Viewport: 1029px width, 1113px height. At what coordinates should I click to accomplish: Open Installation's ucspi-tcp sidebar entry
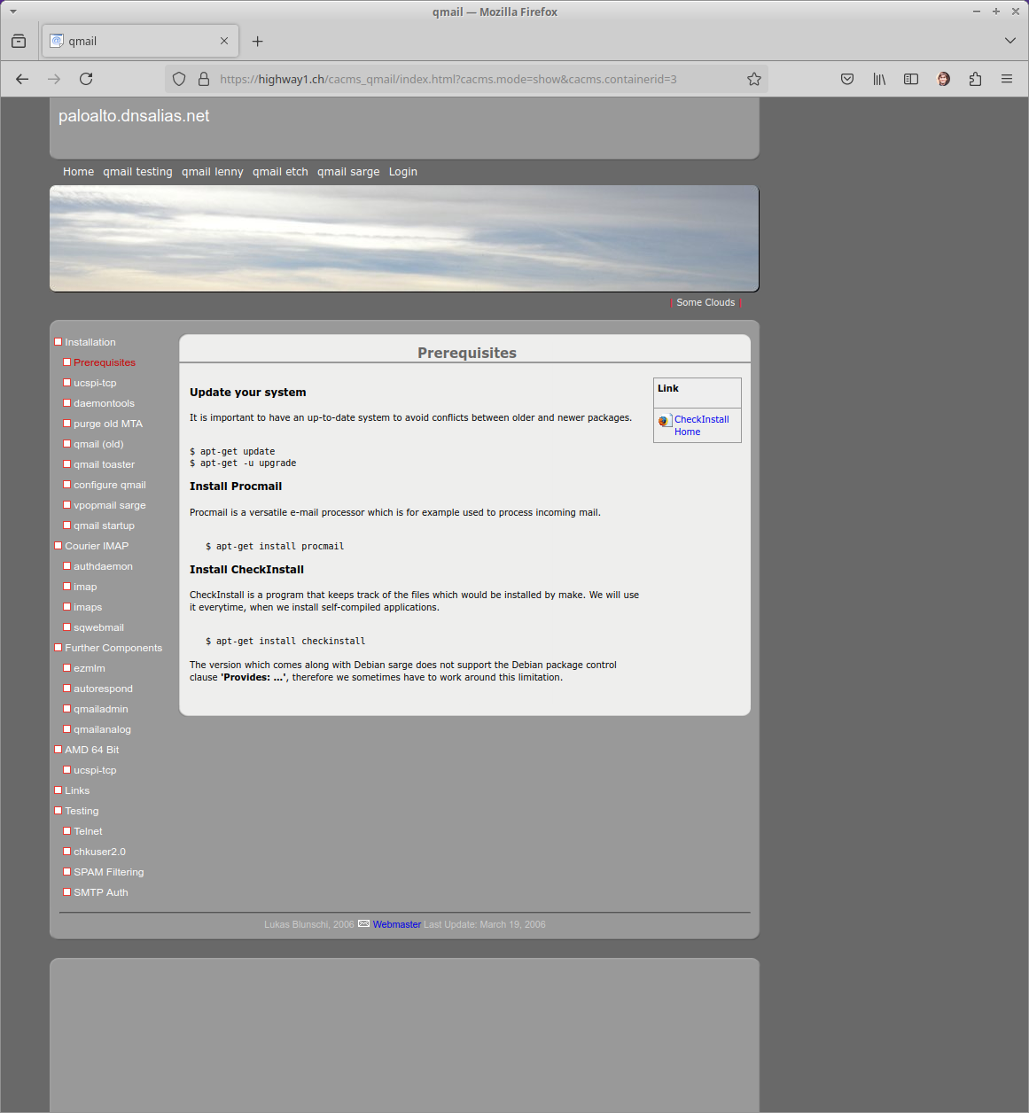95,383
